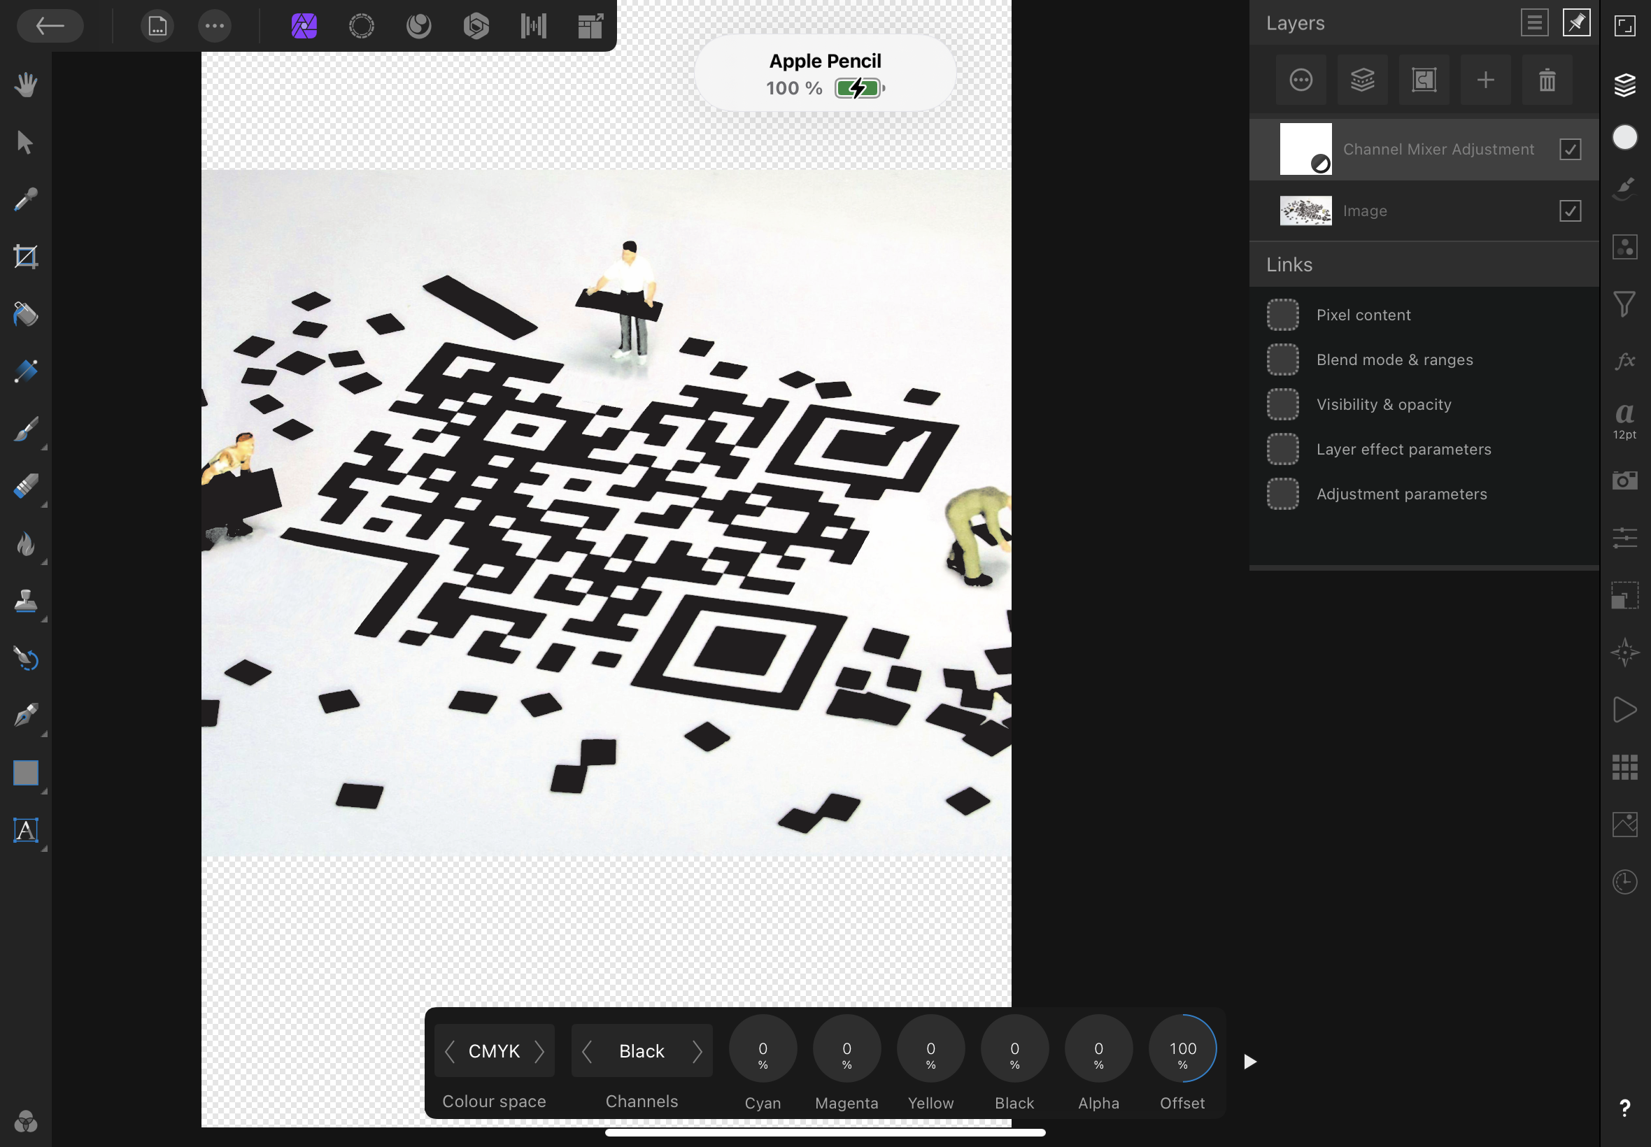
Task: Open the Black channel selector
Action: 642,1051
